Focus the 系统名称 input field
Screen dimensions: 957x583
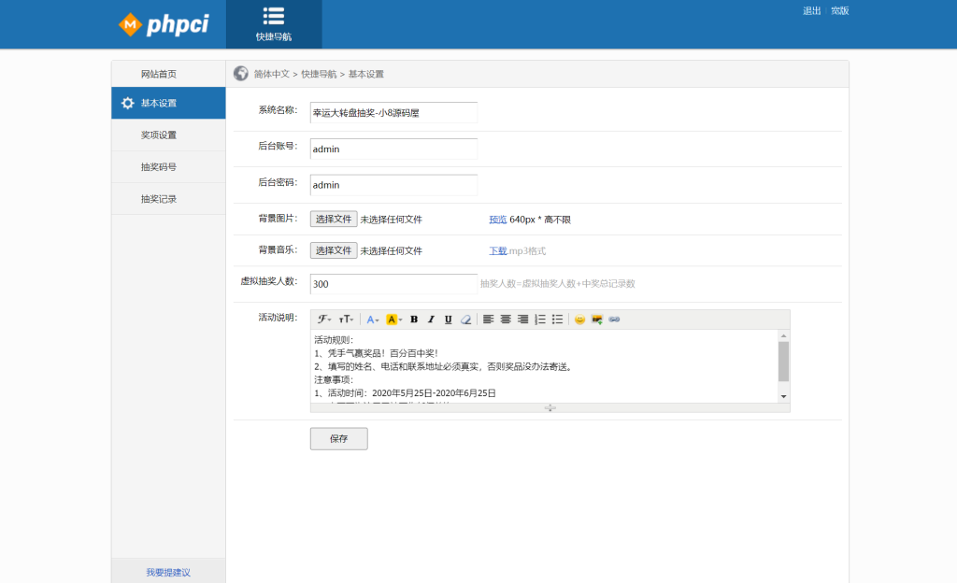(x=393, y=113)
